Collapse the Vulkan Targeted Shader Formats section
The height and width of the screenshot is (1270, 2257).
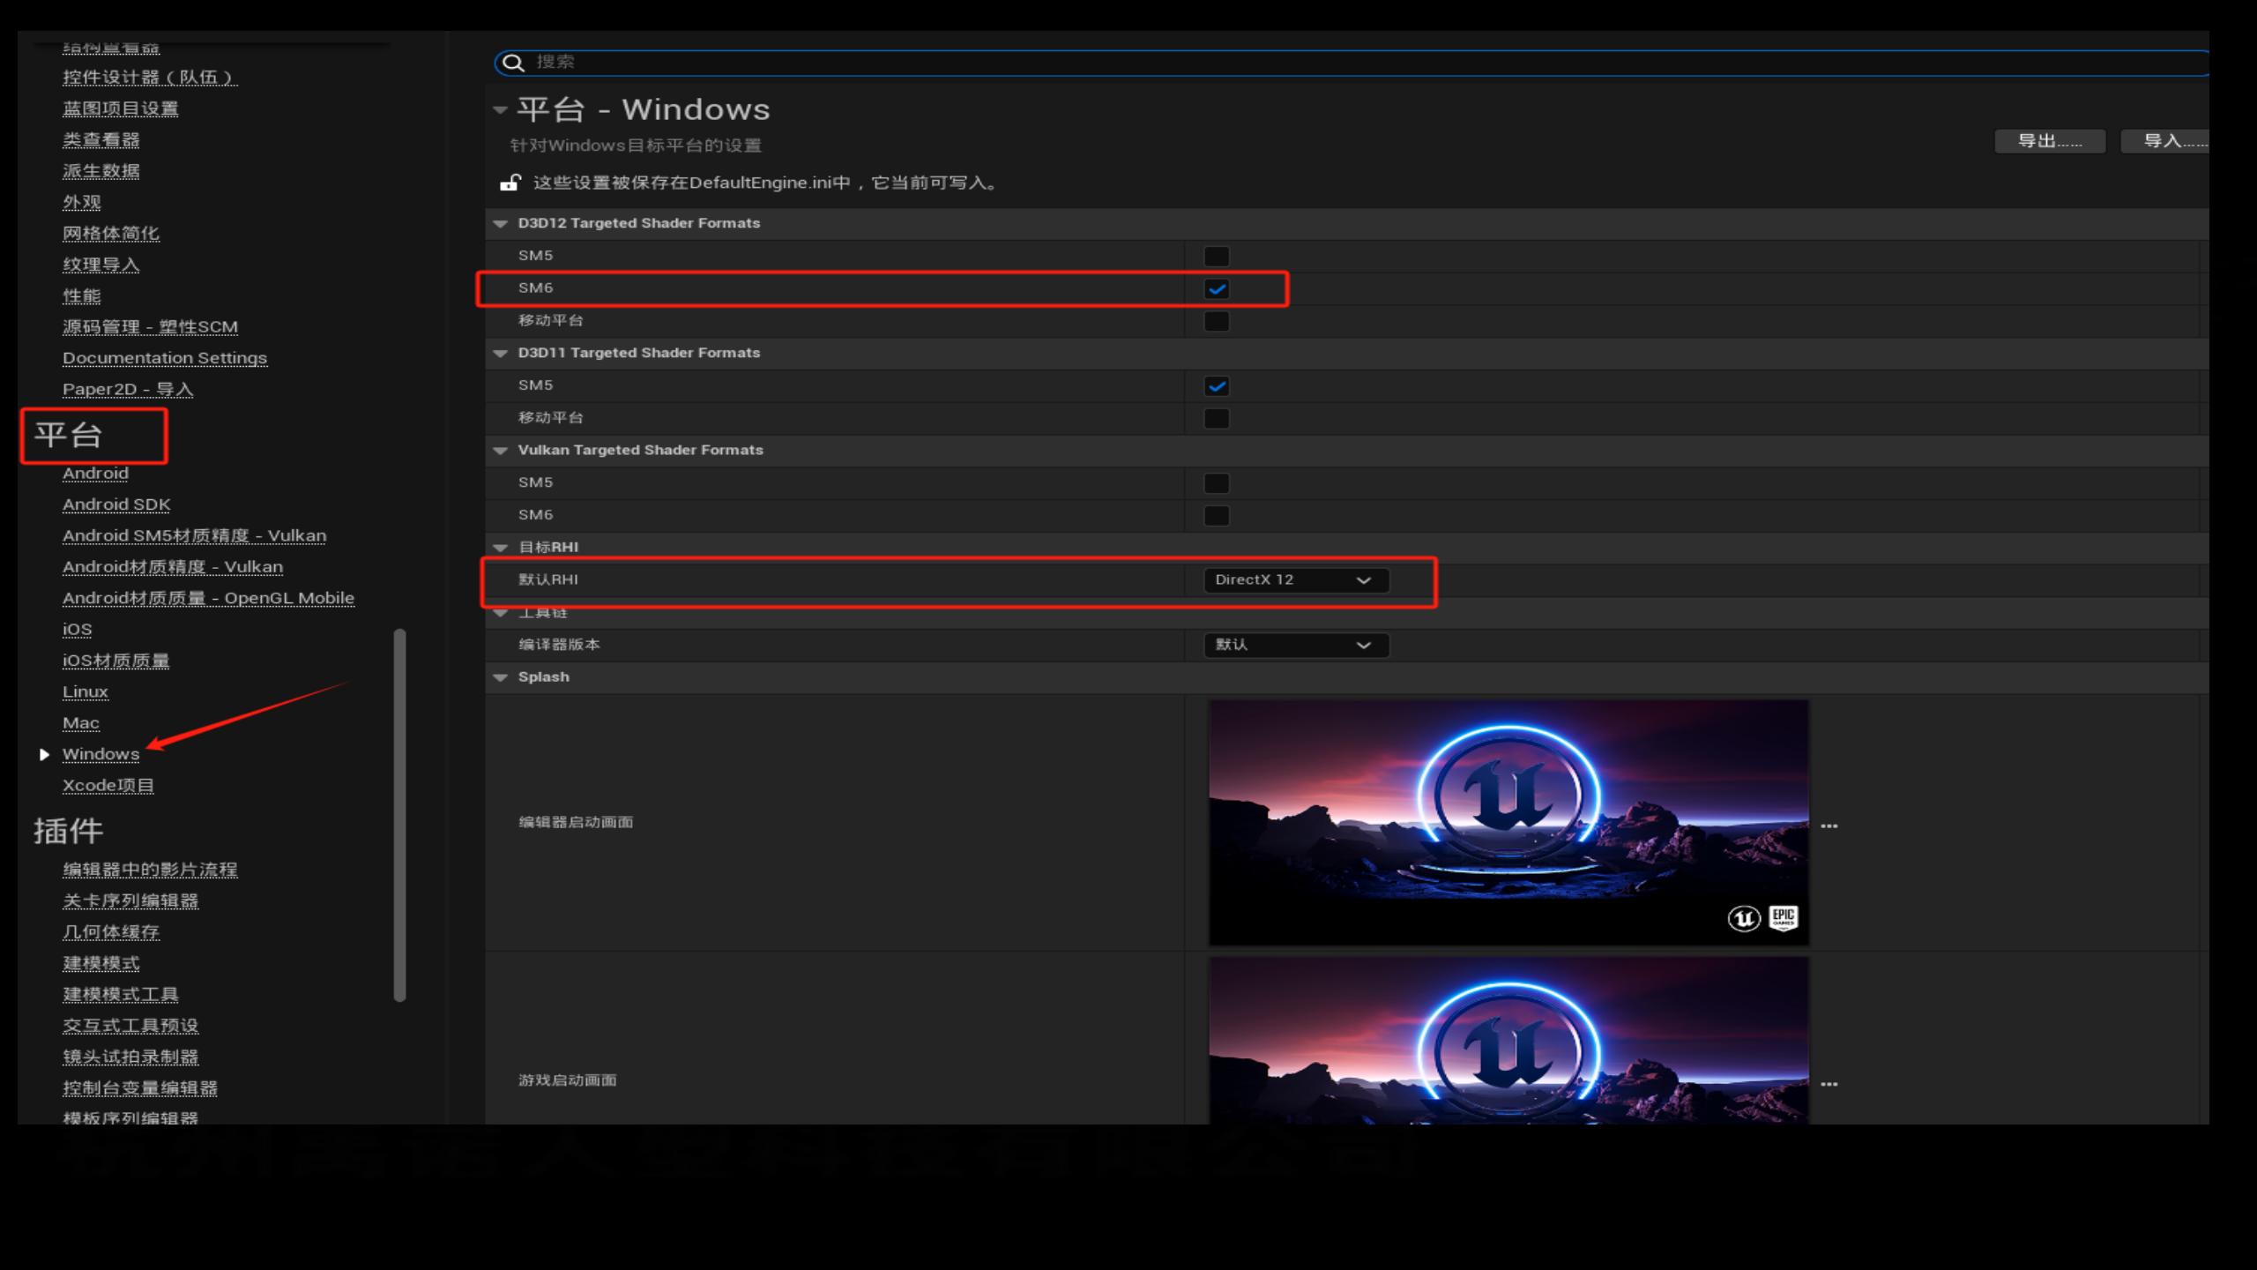click(x=501, y=450)
